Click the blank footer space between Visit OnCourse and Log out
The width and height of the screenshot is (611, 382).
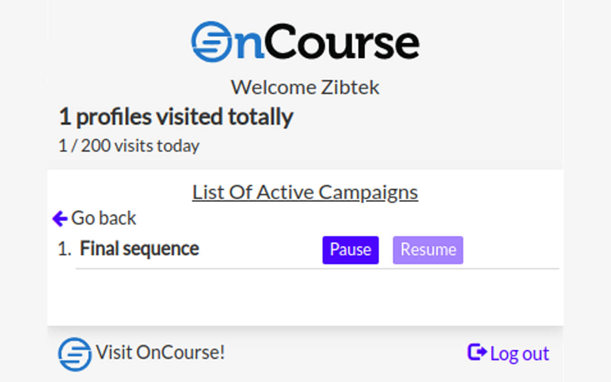(x=344, y=353)
